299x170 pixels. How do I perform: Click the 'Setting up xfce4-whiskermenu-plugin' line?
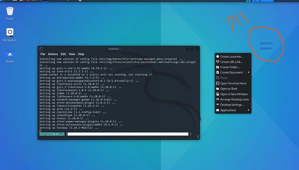78,103
